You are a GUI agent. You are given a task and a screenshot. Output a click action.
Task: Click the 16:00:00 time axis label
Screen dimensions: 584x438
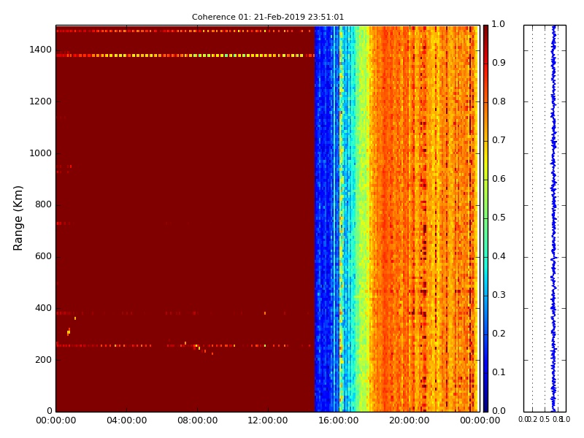(x=339, y=421)
